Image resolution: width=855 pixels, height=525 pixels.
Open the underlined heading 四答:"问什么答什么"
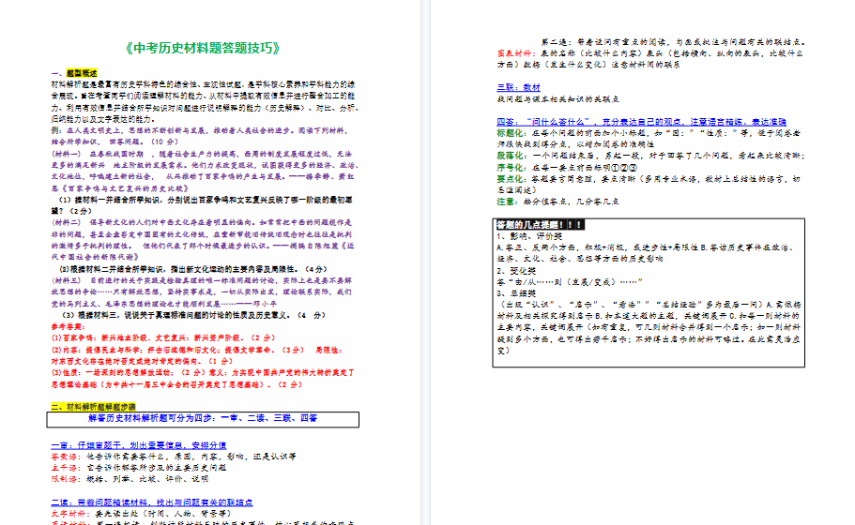click(x=641, y=122)
